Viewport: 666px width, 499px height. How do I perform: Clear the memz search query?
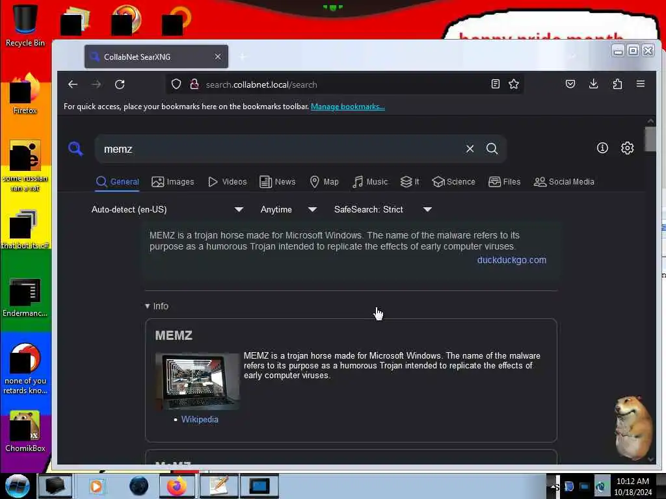(x=470, y=149)
